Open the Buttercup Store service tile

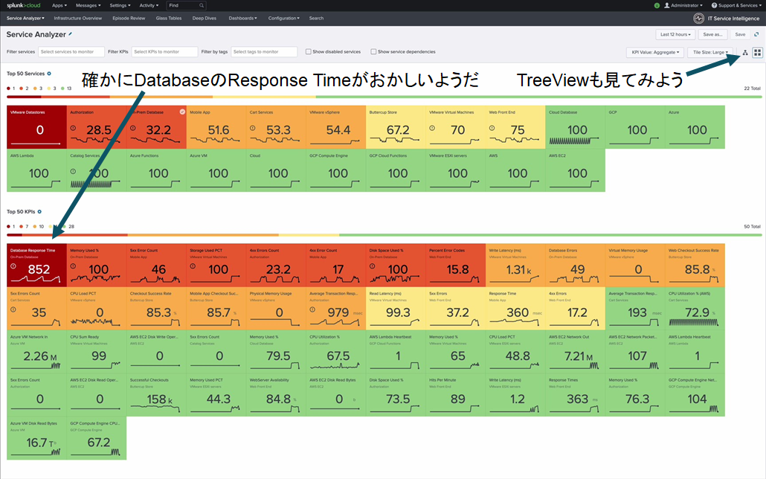click(396, 127)
